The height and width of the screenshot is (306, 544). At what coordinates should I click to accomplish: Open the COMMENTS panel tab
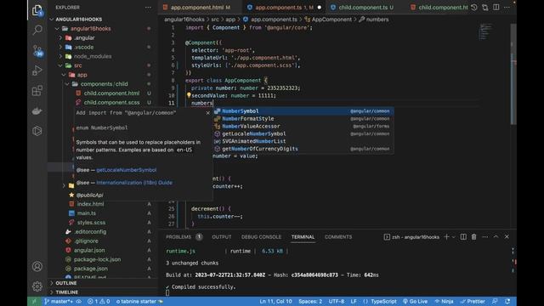[338, 237]
